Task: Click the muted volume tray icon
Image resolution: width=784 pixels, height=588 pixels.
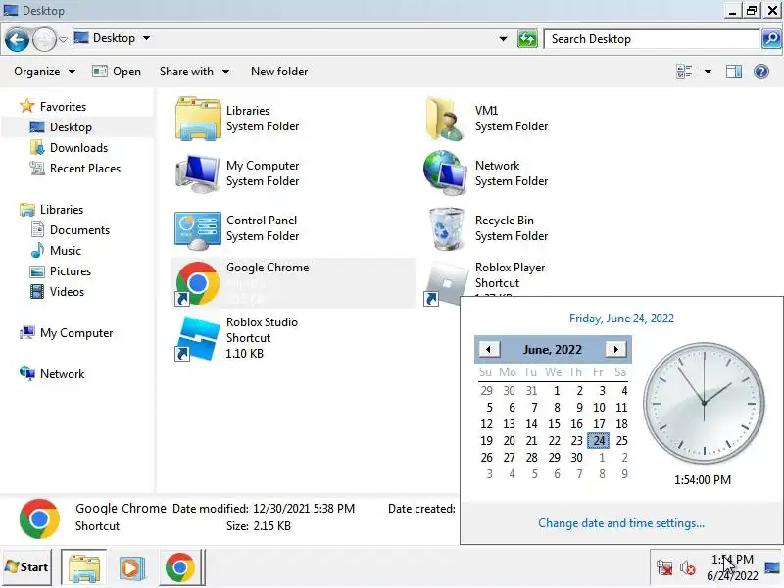Action: click(688, 568)
